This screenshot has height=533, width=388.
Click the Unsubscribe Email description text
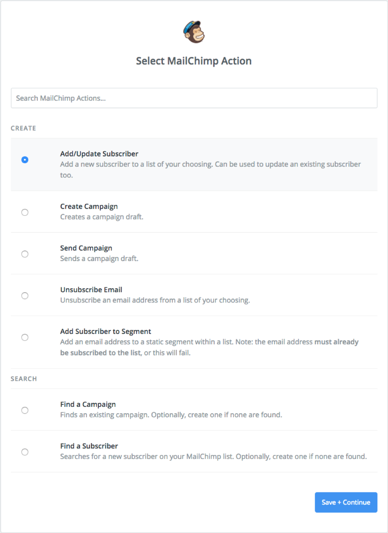155,300
